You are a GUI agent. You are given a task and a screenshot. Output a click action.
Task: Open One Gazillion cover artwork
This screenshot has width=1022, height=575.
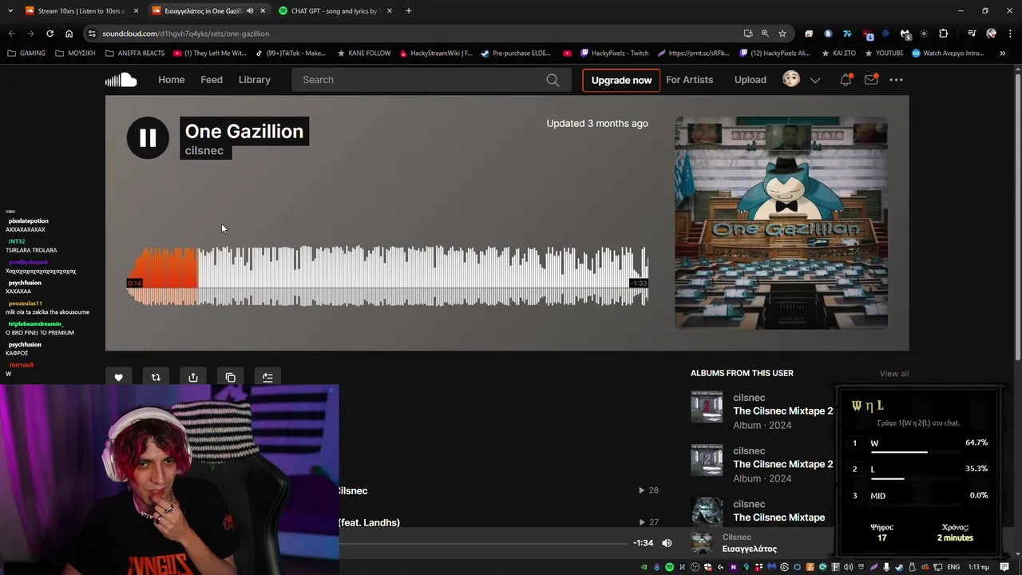tap(781, 223)
